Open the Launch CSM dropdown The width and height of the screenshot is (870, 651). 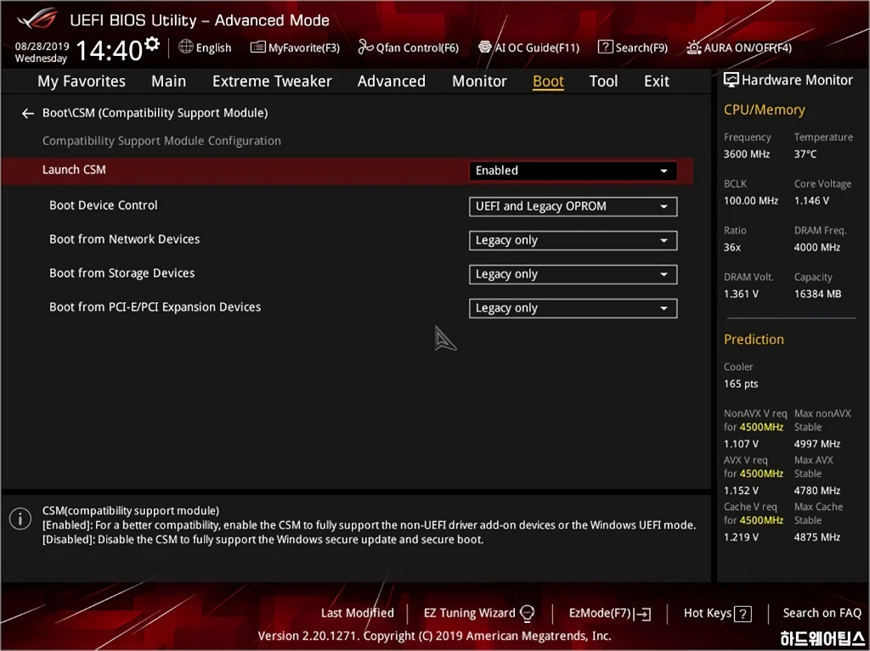pyautogui.click(x=573, y=171)
